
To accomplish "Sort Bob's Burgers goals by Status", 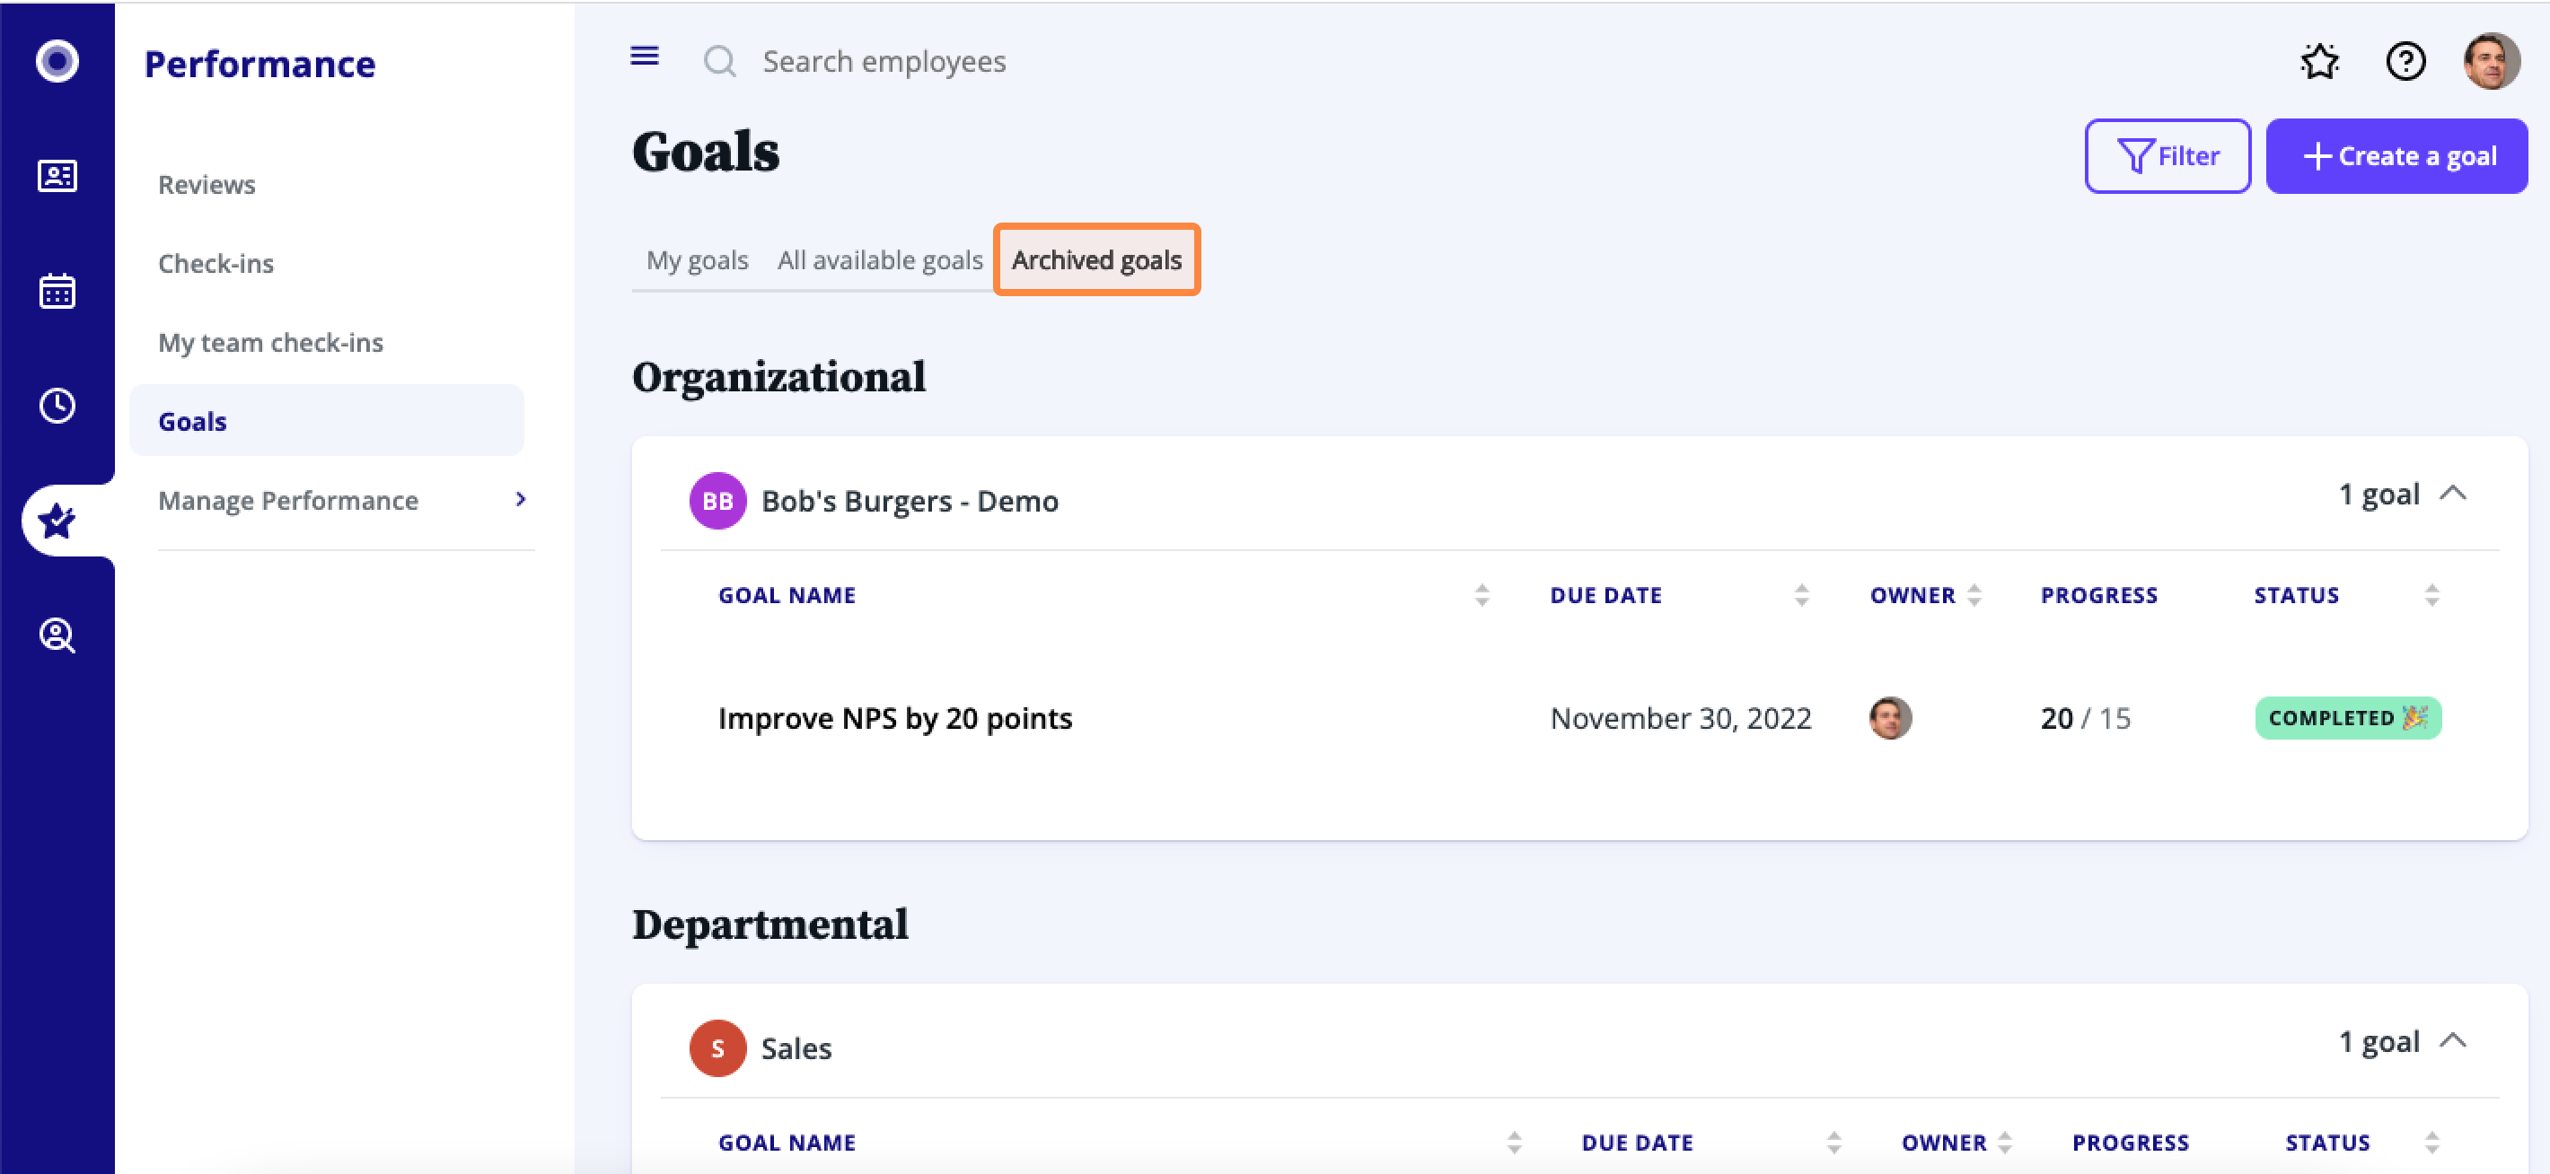I will [x=2431, y=595].
